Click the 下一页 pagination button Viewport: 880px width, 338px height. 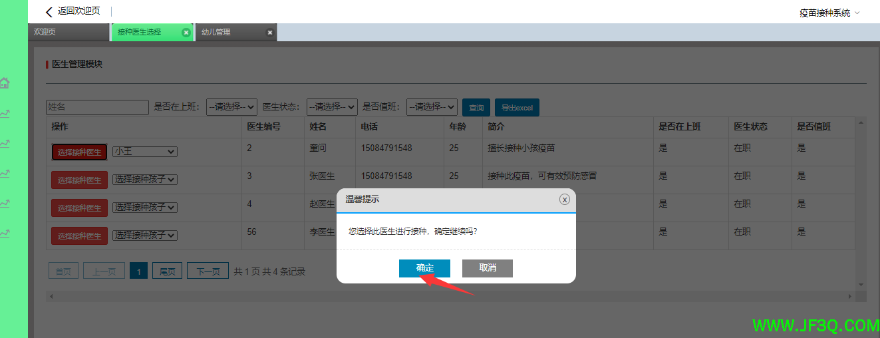pos(208,271)
